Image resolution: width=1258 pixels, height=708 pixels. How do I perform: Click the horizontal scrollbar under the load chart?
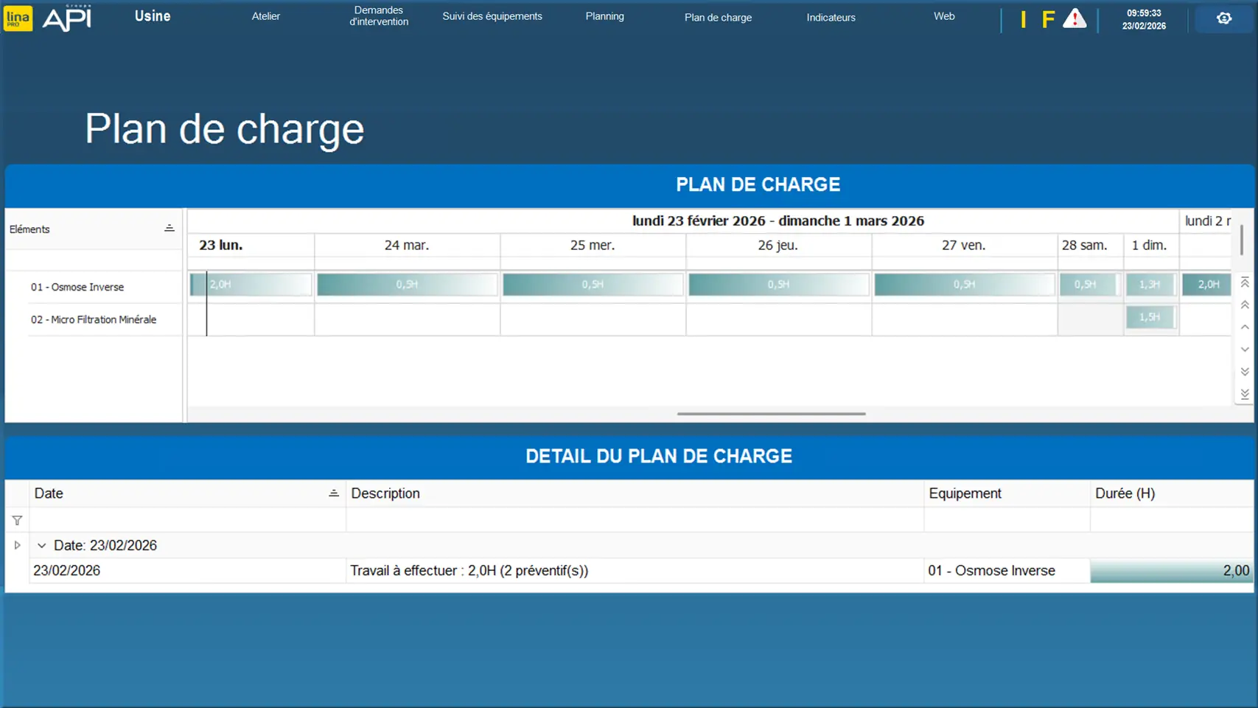point(771,414)
